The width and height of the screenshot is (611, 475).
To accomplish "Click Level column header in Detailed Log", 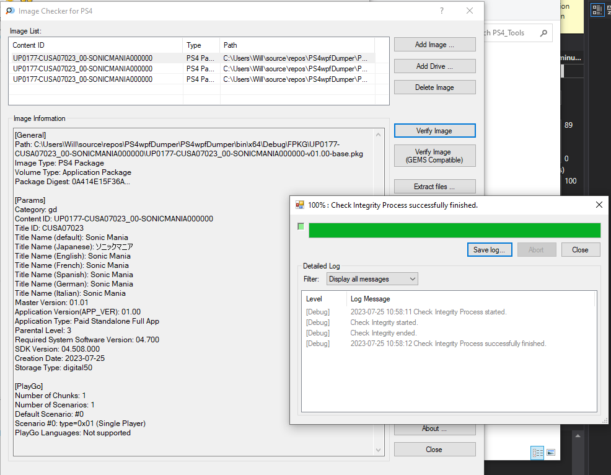I will (324, 299).
